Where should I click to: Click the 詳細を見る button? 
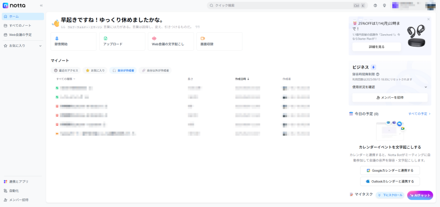coord(377,47)
